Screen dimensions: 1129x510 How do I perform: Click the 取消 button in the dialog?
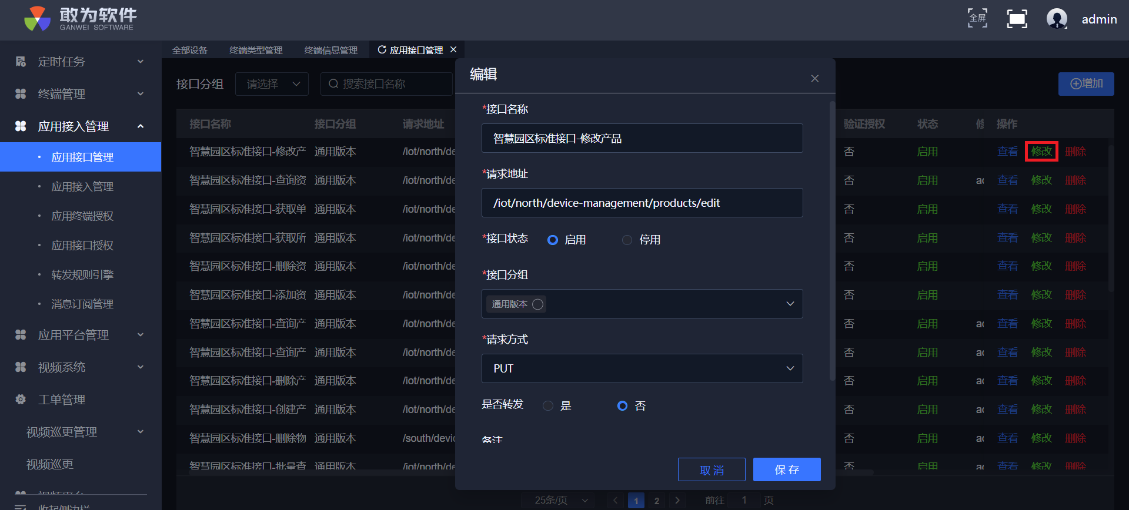(712, 469)
